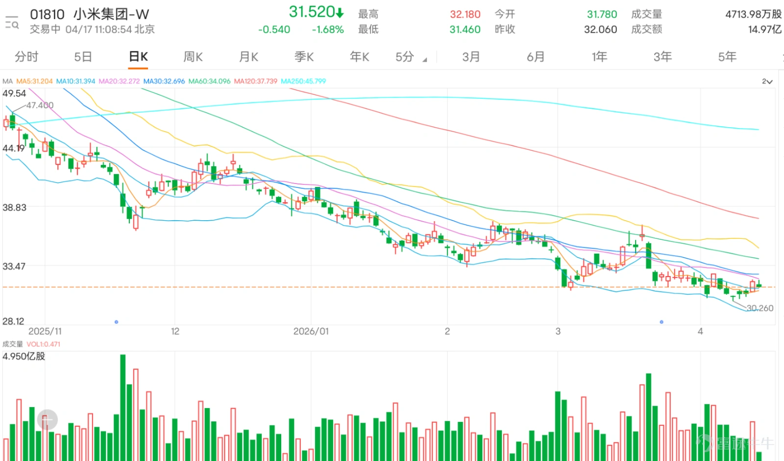Click the 最高 value 32.180
Viewport: 784px width, 461px height.
click(465, 15)
